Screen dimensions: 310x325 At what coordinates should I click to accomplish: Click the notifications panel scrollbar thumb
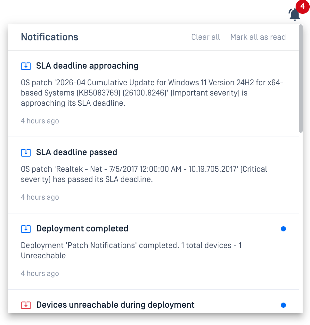click(301, 79)
